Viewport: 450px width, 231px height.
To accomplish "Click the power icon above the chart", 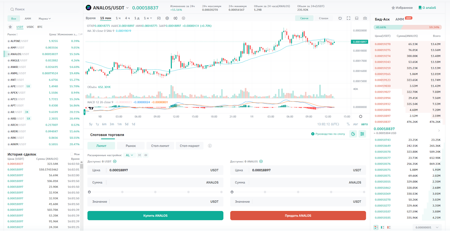I will [340, 18].
